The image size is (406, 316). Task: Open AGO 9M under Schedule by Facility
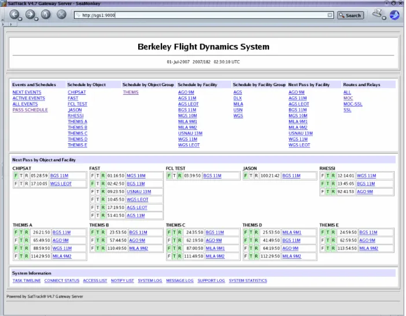[186, 92]
